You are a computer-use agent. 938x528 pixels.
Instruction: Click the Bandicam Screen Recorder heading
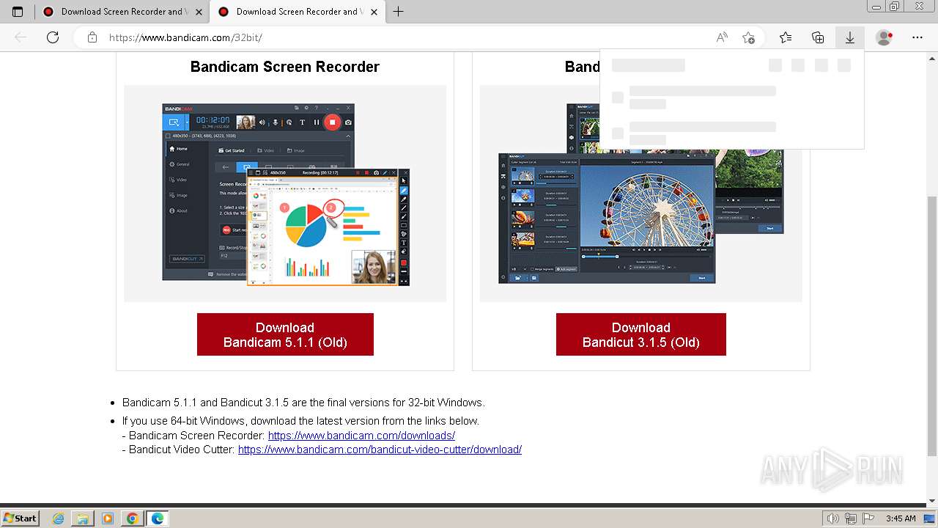tap(285, 67)
